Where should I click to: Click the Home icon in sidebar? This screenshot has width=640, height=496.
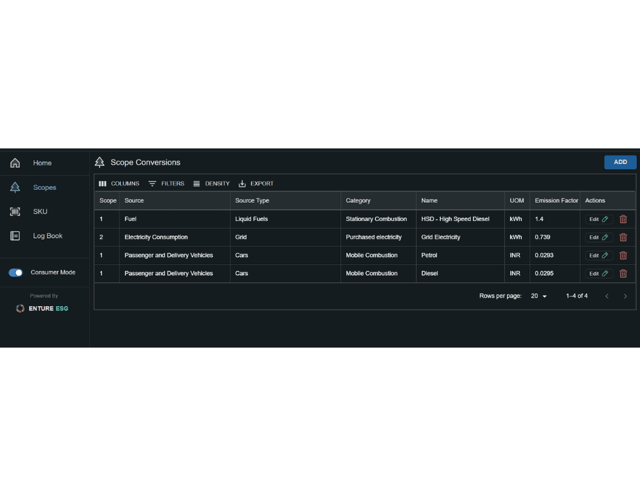[x=15, y=163]
